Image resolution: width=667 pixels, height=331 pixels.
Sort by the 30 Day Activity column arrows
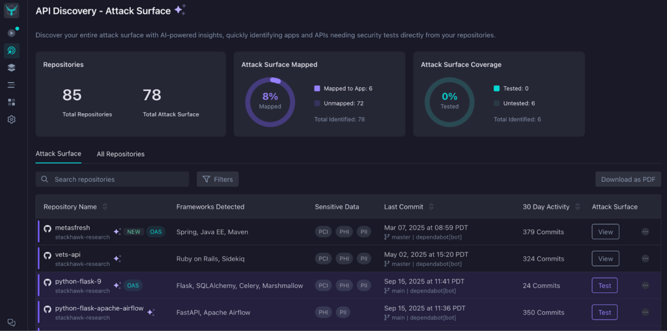(x=577, y=207)
